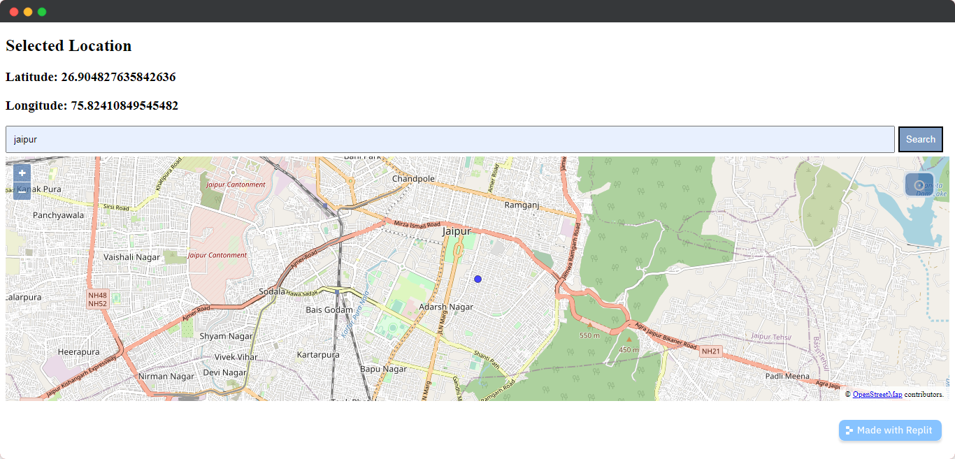Click the Jaipur city label on map
955x459 pixels.
(x=457, y=231)
